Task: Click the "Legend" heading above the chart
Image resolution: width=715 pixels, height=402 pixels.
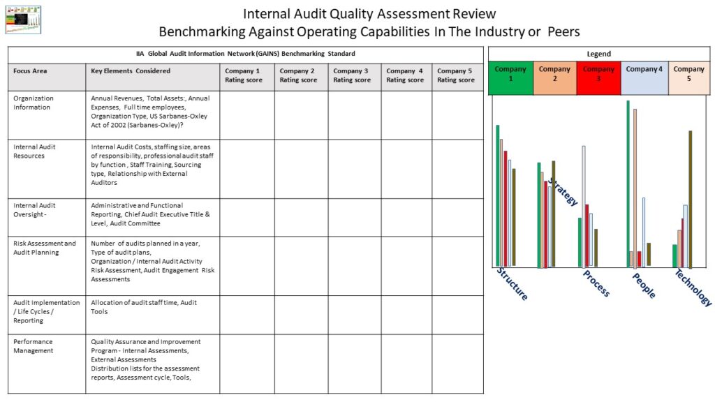Action: [598, 54]
